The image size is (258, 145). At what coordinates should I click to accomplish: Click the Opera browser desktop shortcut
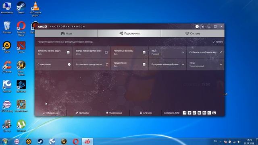click(x=21, y=29)
